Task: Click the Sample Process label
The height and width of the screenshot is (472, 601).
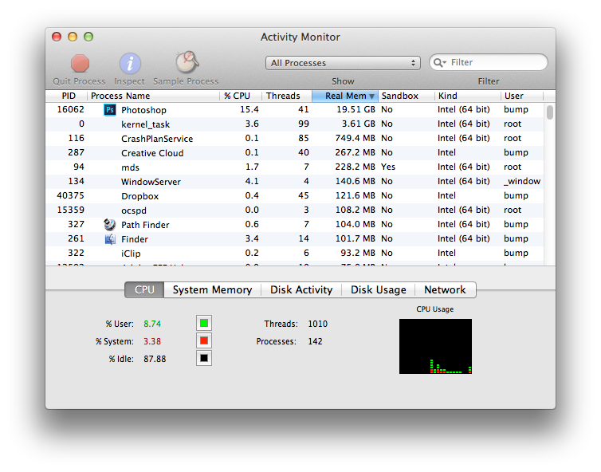Action: click(186, 81)
